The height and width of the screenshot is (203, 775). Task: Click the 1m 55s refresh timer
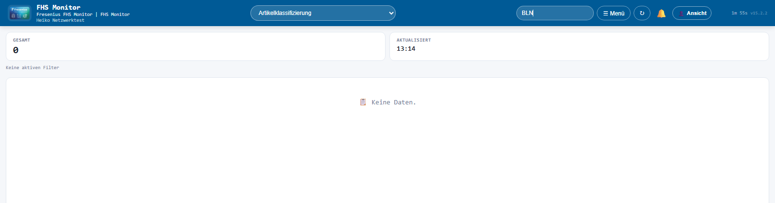(739, 13)
